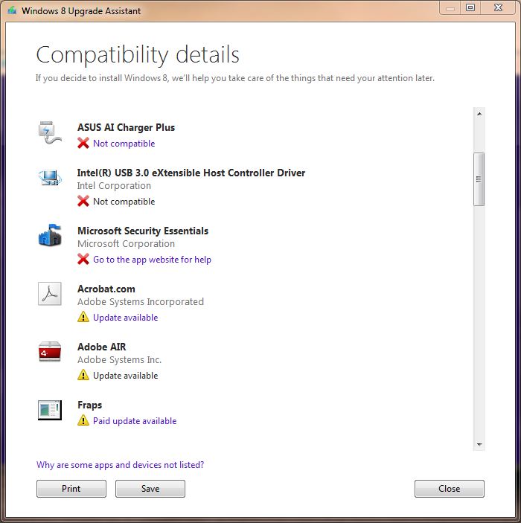The height and width of the screenshot is (523, 521).
Task: Click warning icon under Adobe Systems Inc.
Action: pos(83,375)
